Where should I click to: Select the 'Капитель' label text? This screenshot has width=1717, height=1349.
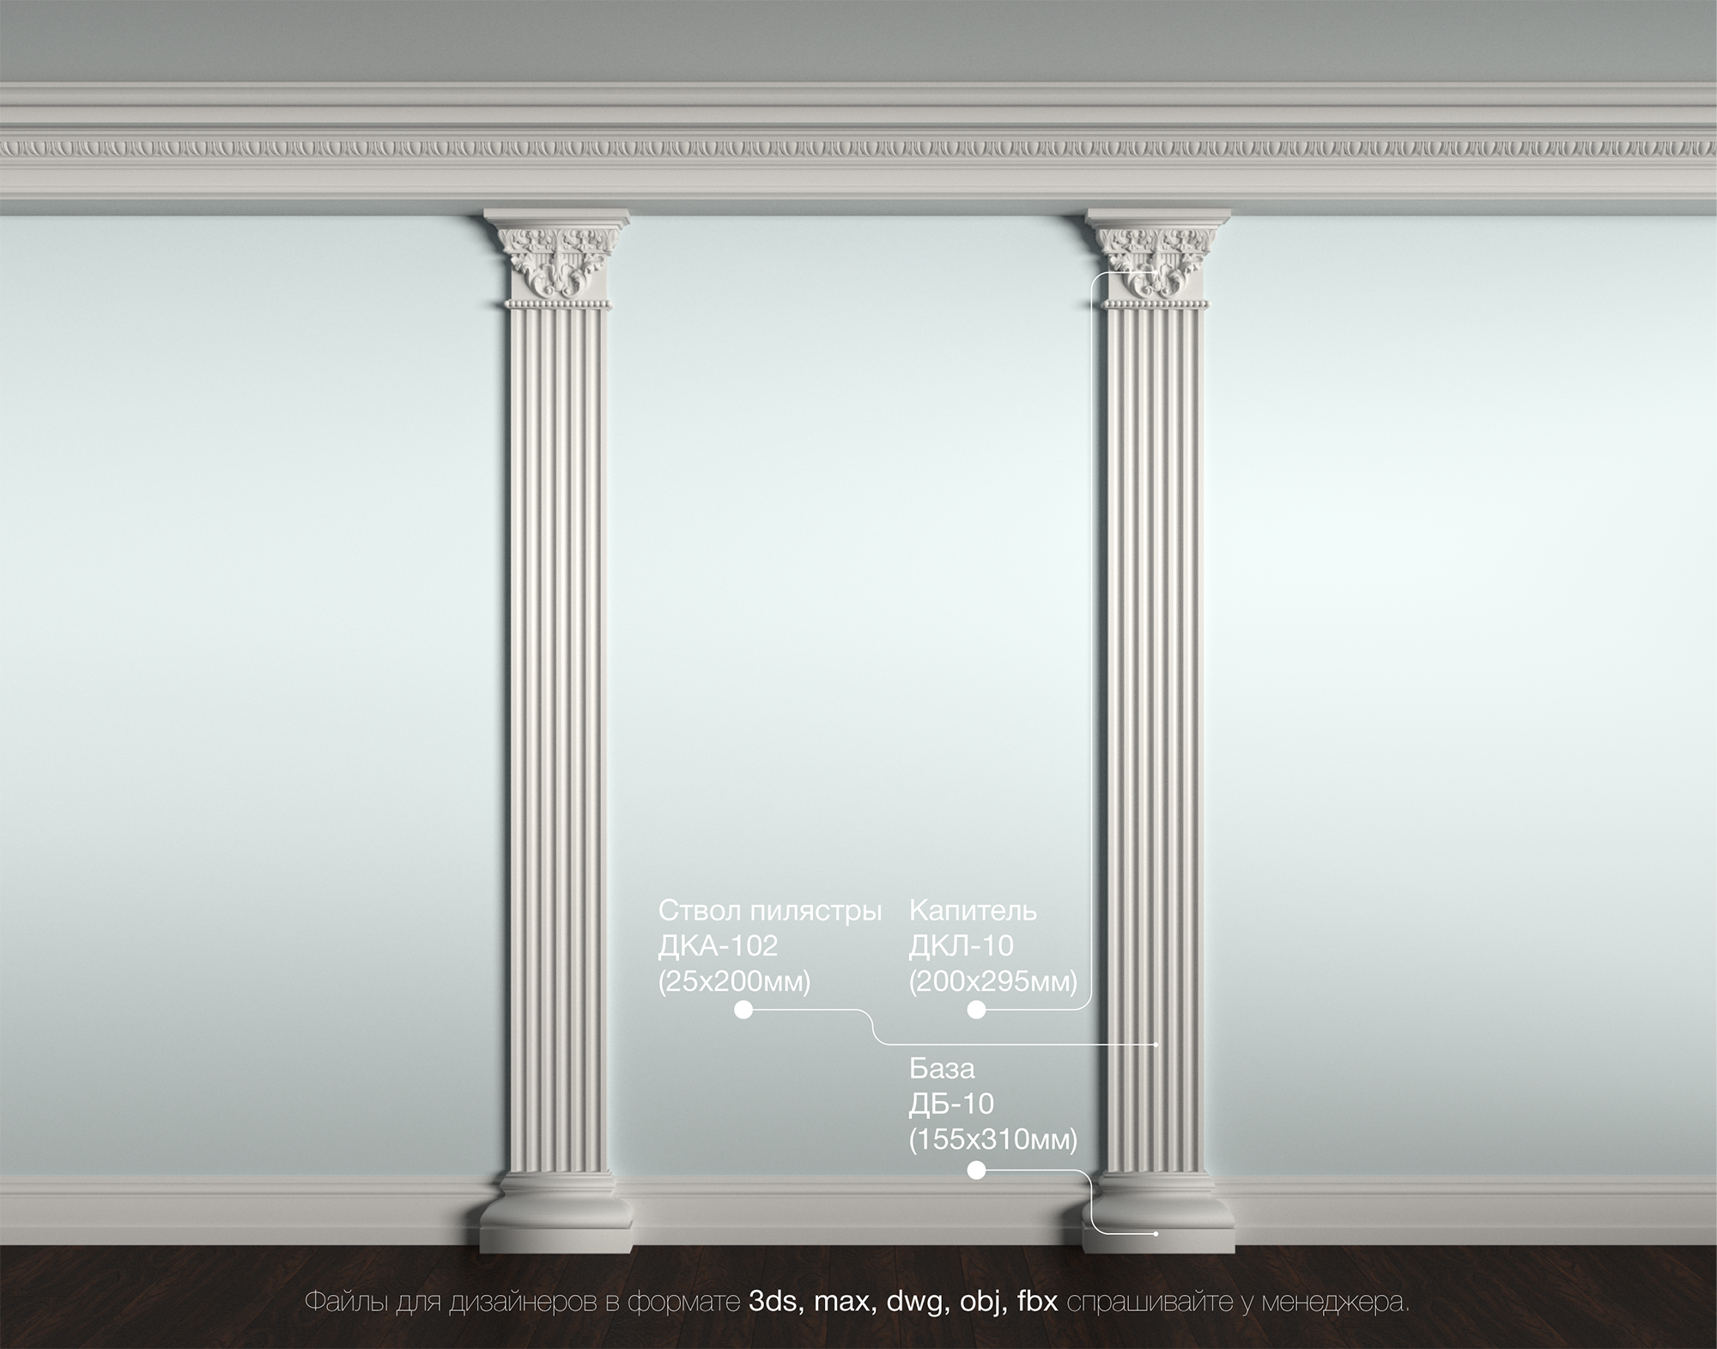pos(973,910)
